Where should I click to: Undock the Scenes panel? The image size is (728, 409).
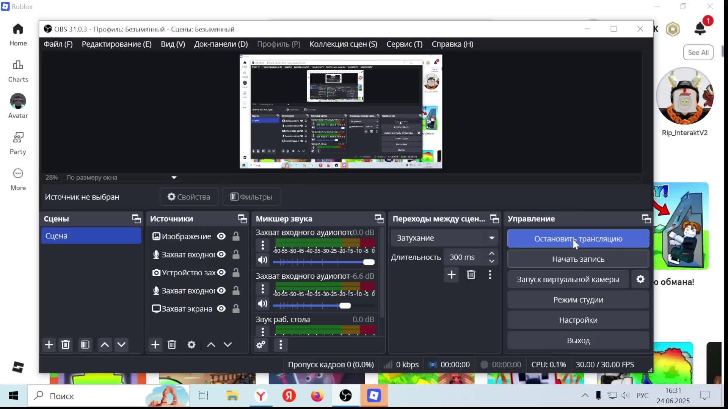tap(136, 219)
